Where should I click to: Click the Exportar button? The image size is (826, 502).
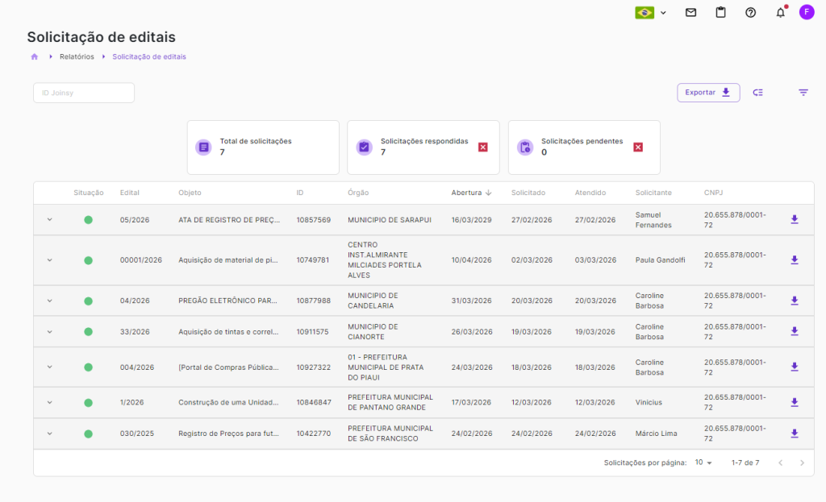point(707,93)
